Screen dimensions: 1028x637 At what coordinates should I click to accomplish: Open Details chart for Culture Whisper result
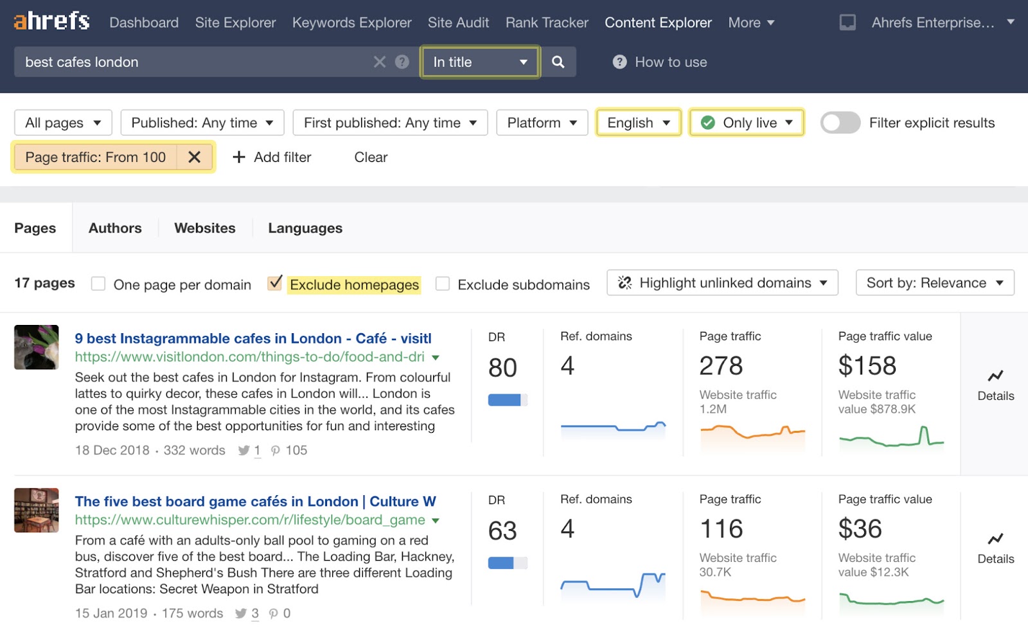pyautogui.click(x=995, y=548)
